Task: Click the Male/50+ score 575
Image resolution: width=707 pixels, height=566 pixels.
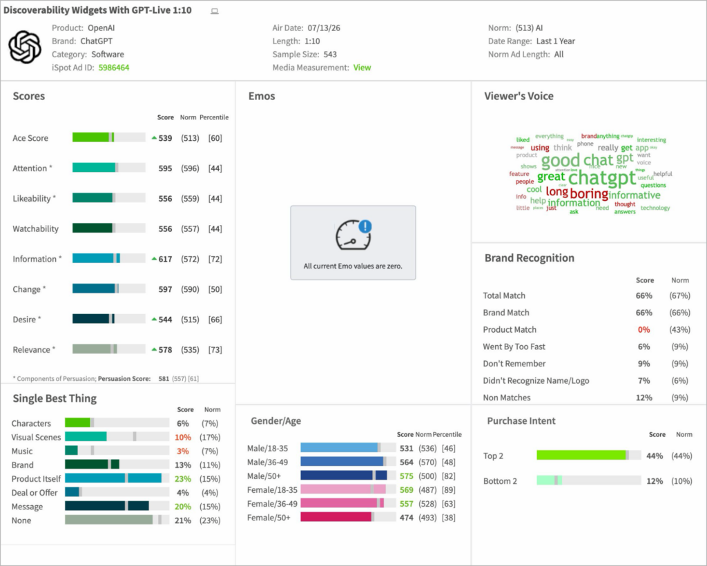Action: pos(406,476)
